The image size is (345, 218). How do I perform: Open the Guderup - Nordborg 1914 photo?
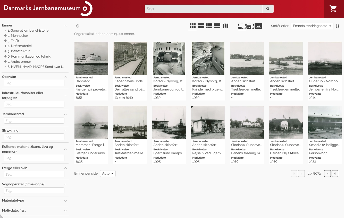point(325,58)
